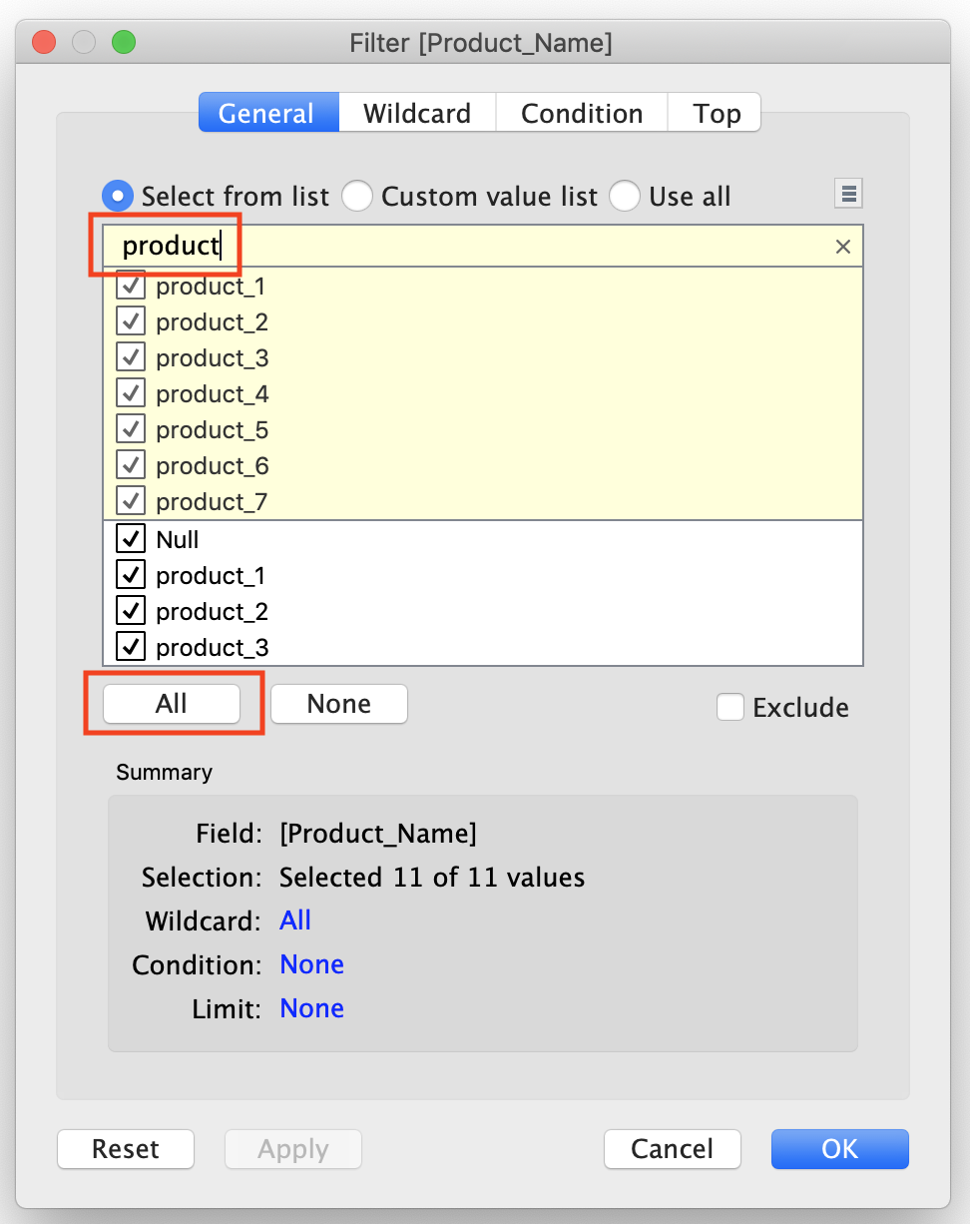Select the Custom value list option

click(x=357, y=196)
